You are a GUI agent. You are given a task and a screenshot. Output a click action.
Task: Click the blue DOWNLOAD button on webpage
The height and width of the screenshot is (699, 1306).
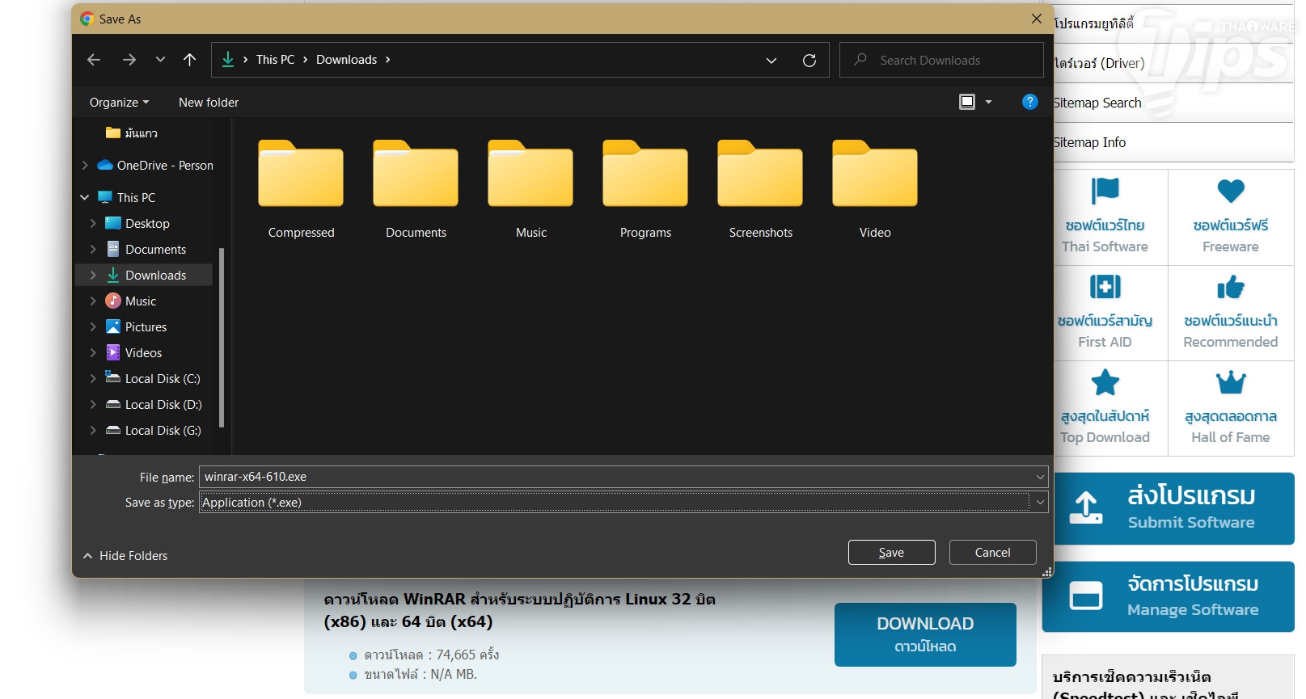click(x=925, y=634)
